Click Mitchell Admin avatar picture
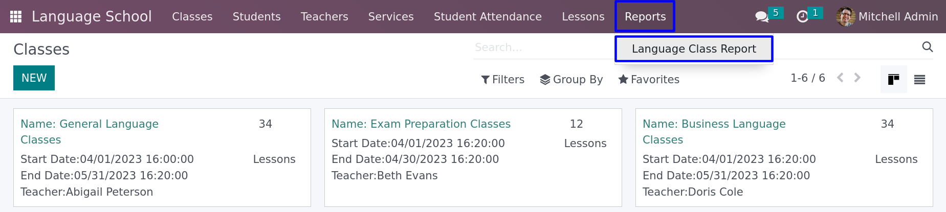Image resolution: width=946 pixels, height=212 pixels. pyautogui.click(x=846, y=17)
